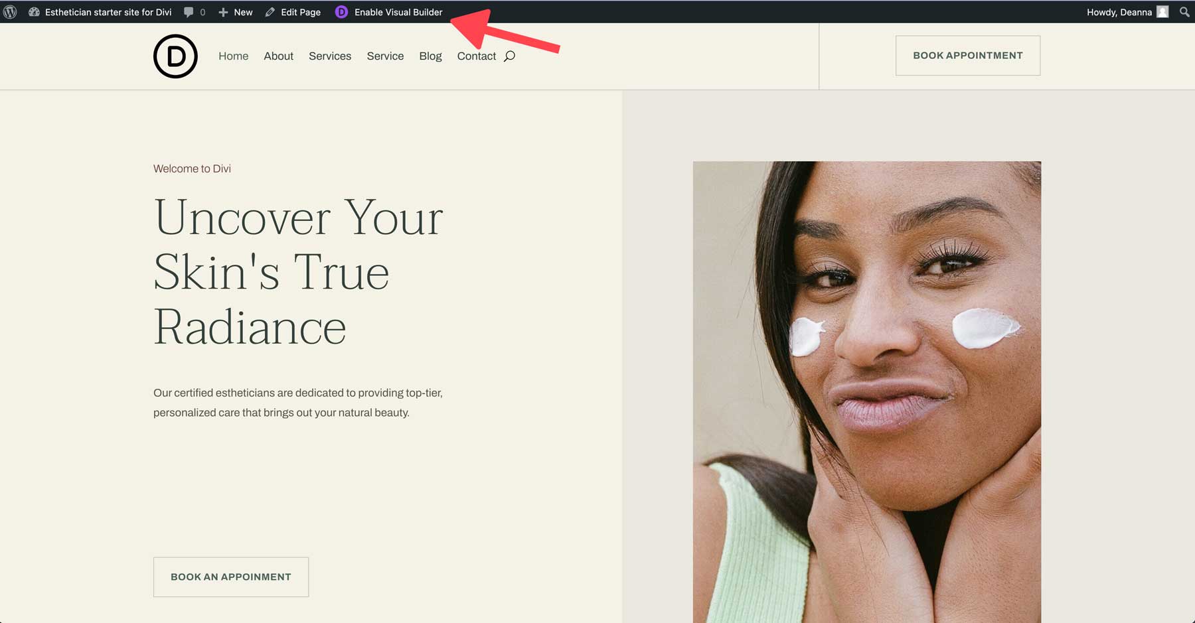Click the Edit Page pencil icon
The height and width of the screenshot is (623, 1195).
tap(270, 11)
